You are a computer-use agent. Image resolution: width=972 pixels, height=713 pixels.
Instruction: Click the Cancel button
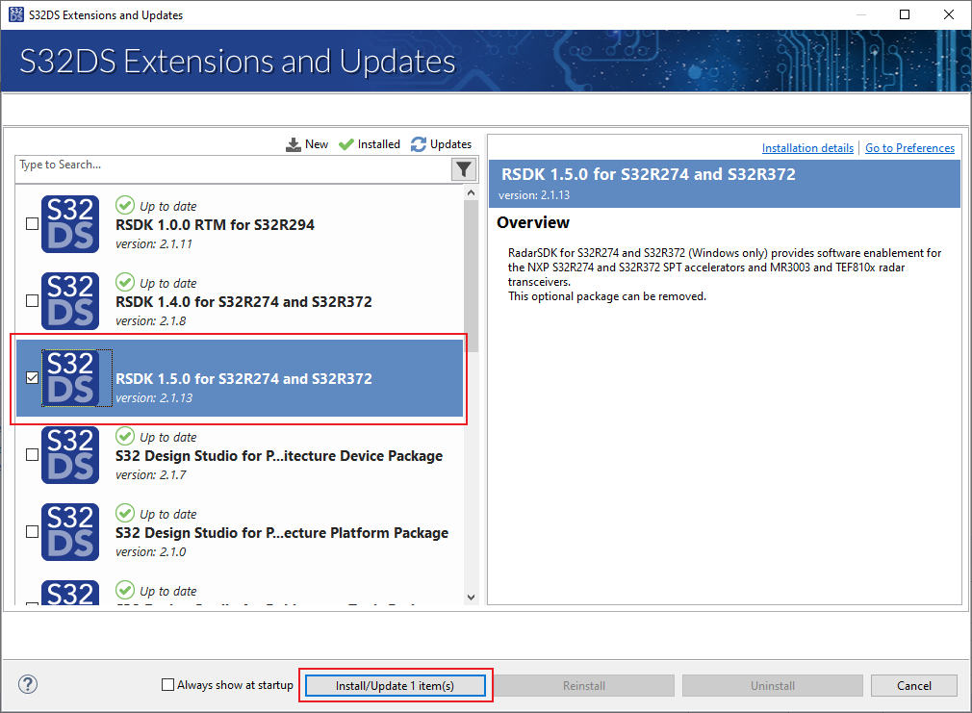(913, 685)
